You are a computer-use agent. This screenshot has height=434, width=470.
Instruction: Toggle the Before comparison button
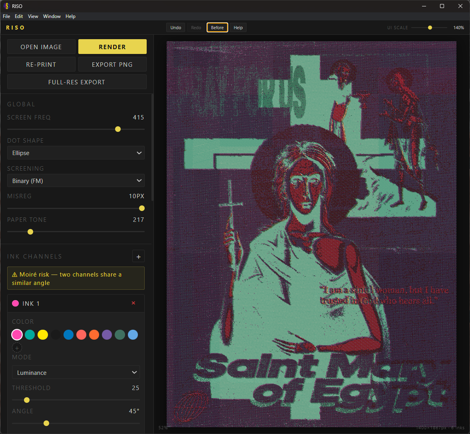(217, 28)
